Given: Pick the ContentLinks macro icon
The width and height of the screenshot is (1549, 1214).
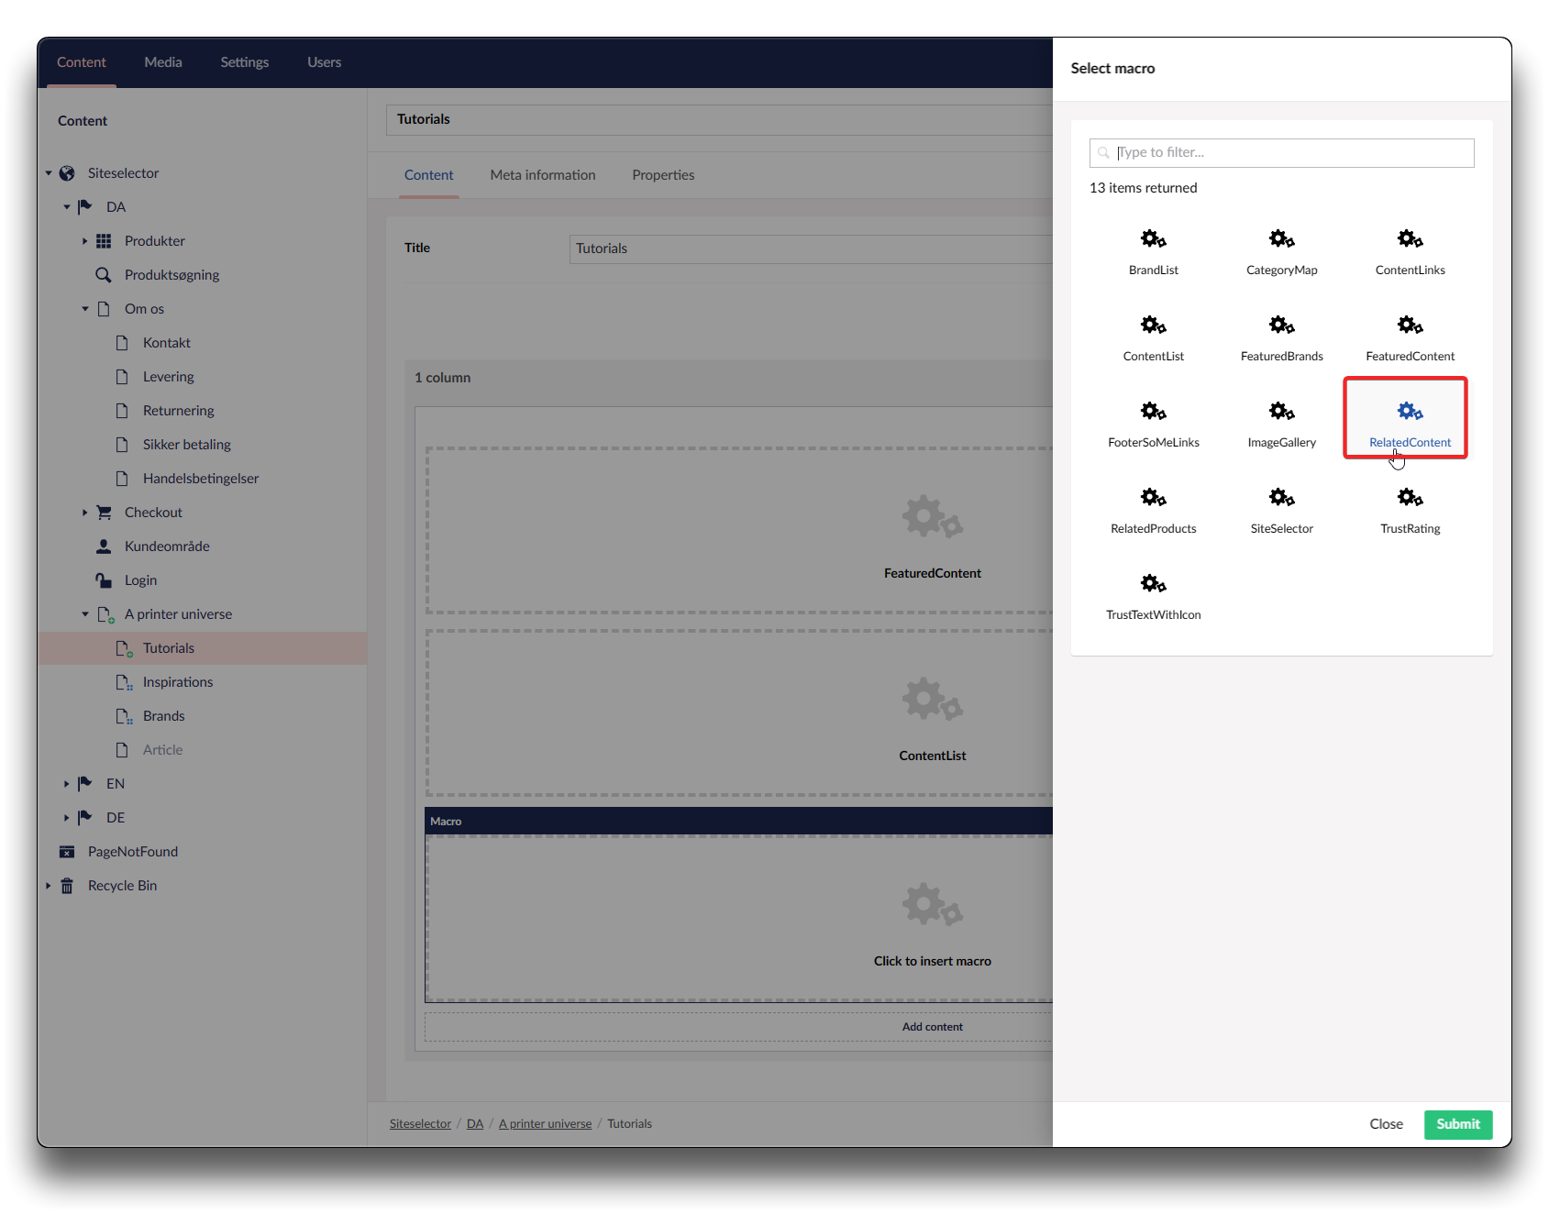Looking at the screenshot, I should tap(1410, 240).
